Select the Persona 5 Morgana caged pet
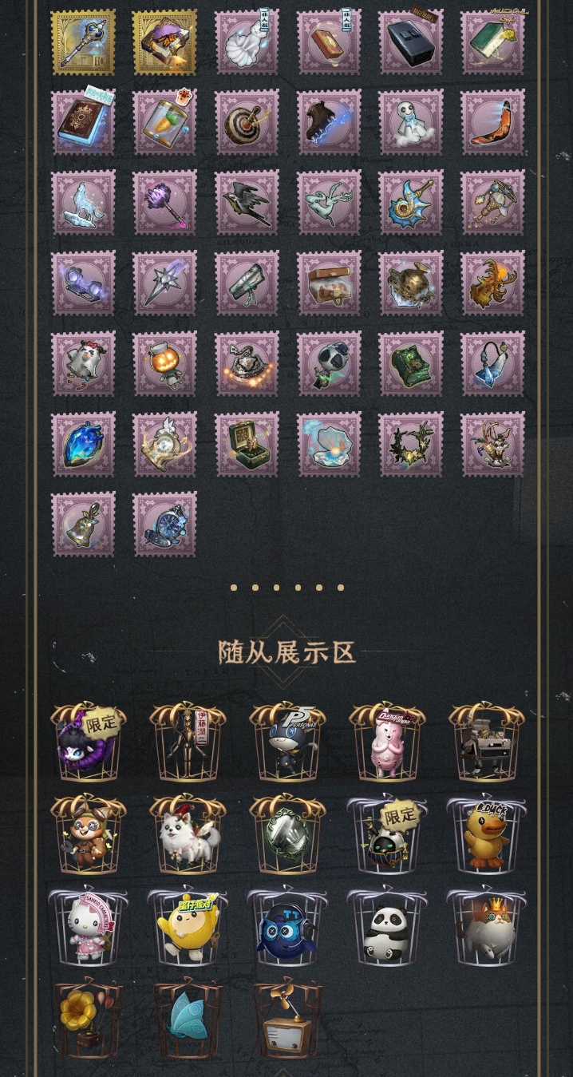 pos(287,742)
